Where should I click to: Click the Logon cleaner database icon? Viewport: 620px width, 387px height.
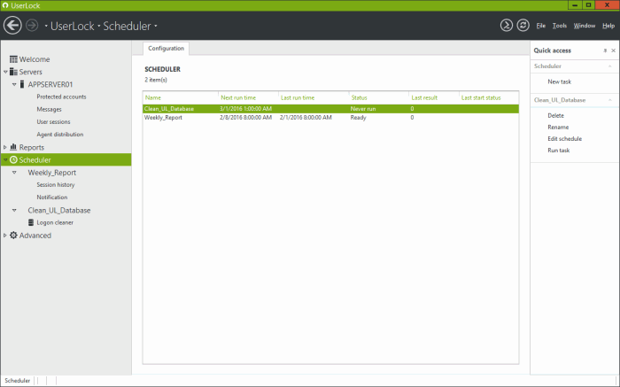(31, 222)
